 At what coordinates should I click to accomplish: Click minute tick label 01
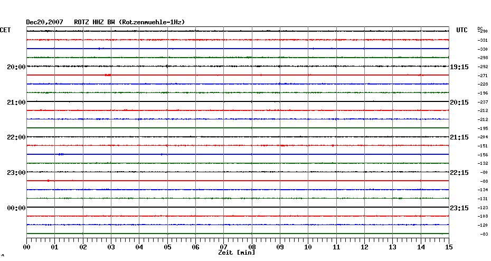55,247
